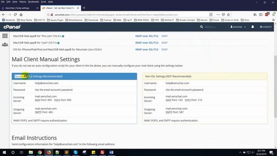The image size is (277, 156).
Task: Open FileZilla from the taskbar
Action: click(x=102, y=152)
